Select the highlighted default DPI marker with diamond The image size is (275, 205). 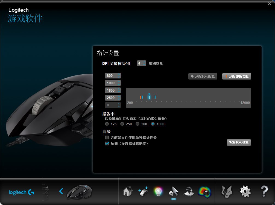tap(149, 97)
